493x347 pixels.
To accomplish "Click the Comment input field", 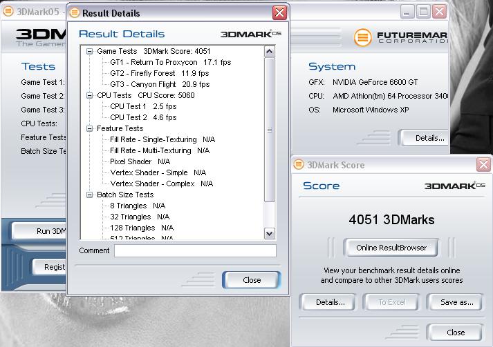I will point(195,250).
